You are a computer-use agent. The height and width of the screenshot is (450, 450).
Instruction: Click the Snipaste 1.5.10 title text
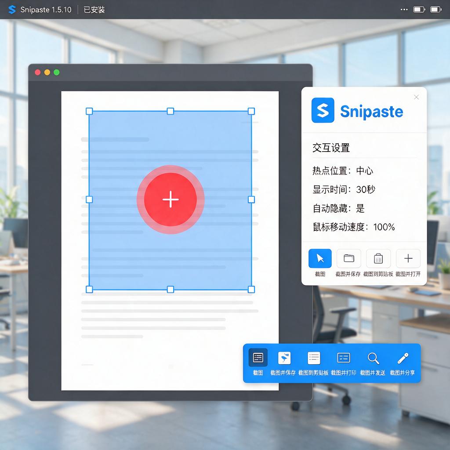(x=46, y=10)
